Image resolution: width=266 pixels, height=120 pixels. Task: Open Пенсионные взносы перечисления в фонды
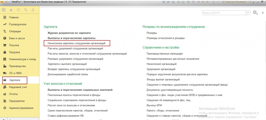click(74, 95)
